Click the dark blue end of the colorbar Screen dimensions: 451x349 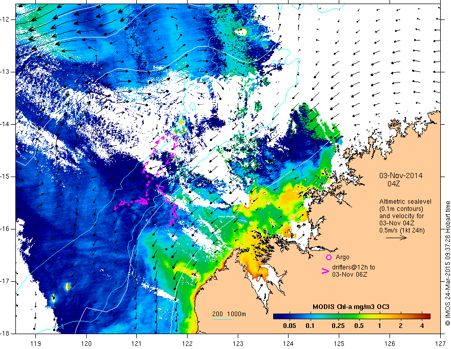click(x=276, y=317)
